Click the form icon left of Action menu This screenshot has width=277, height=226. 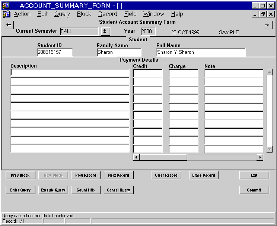(7, 14)
